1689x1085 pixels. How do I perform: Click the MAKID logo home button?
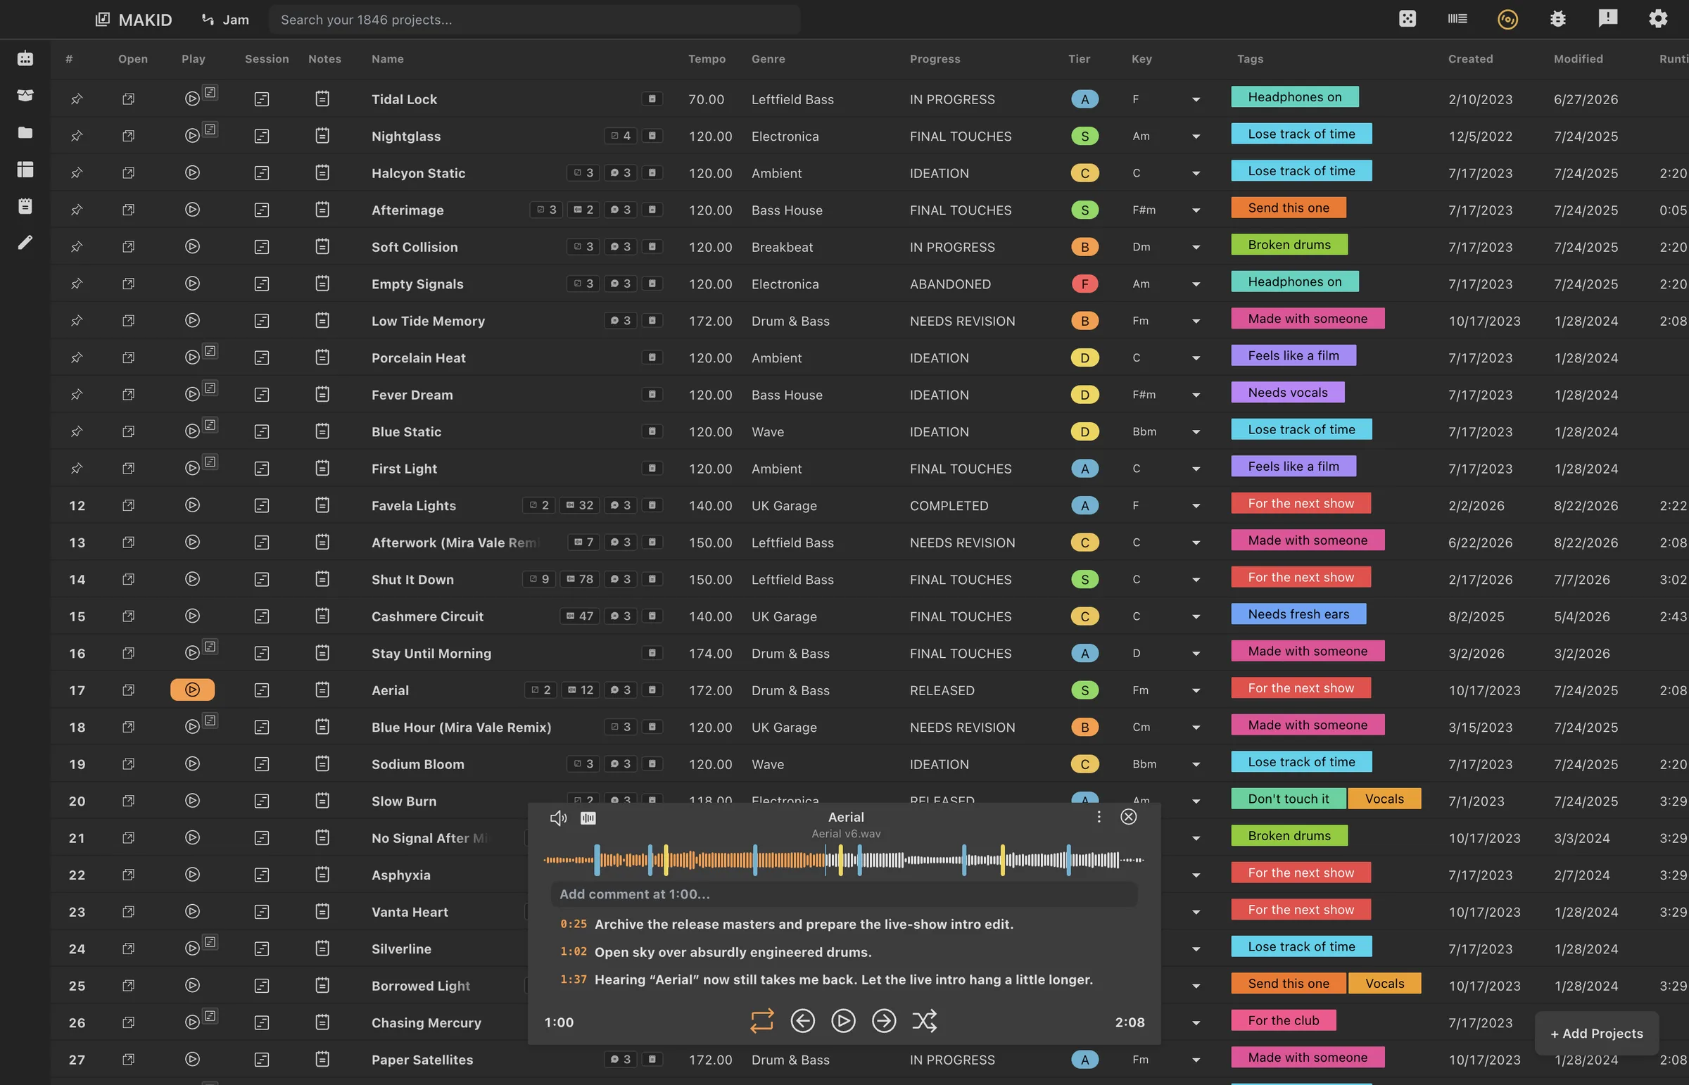coord(134,20)
